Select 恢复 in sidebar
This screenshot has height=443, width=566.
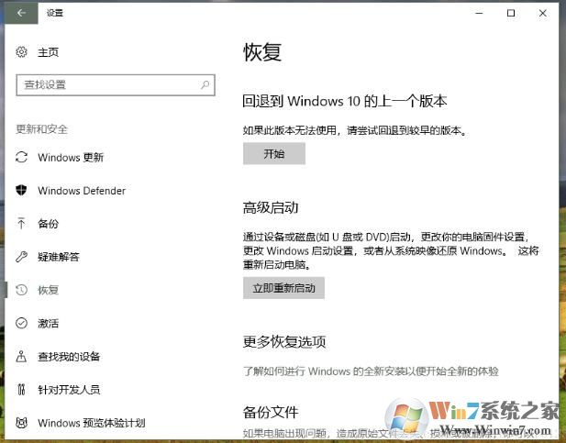click(x=48, y=290)
